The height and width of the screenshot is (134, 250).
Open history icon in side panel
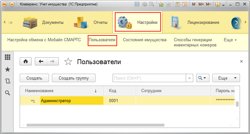pyautogui.click(x=7, y=81)
